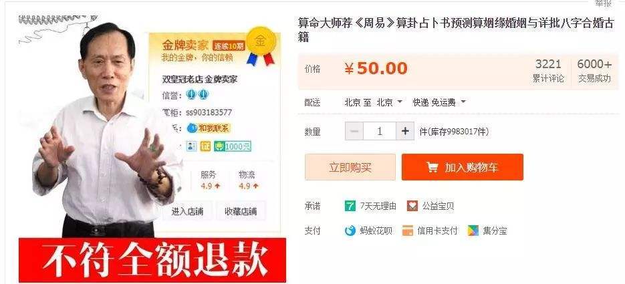Click the 集分宝 colorful icon
The image size is (625, 284).
click(x=473, y=231)
